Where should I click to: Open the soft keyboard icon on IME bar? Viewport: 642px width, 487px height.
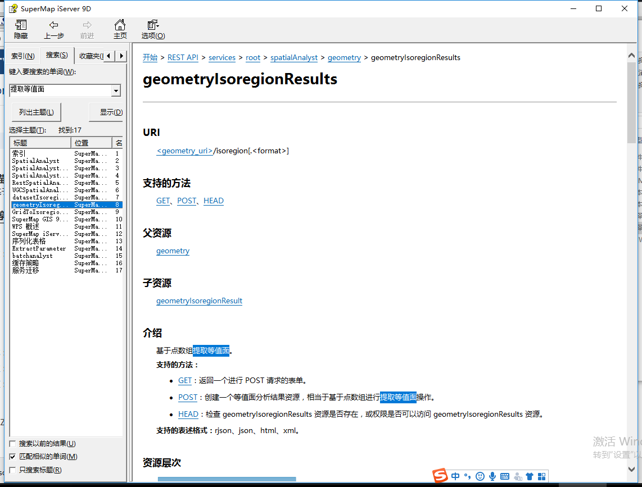click(x=505, y=476)
